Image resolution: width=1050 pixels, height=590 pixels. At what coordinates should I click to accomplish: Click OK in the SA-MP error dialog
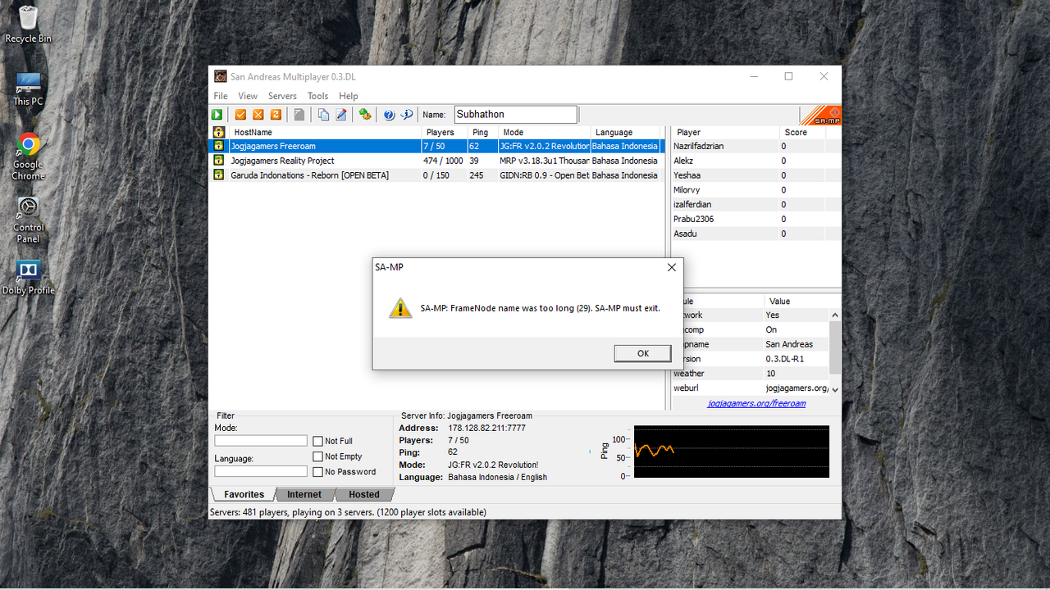click(x=643, y=353)
